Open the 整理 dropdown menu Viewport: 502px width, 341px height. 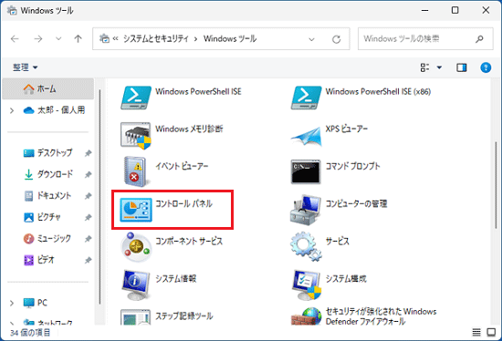coord(25,67)
